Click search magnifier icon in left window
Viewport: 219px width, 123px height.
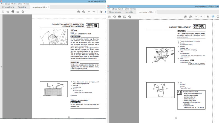coord(23,12)
